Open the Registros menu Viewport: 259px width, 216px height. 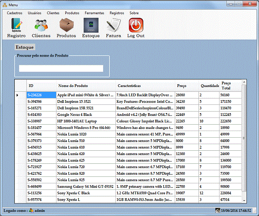117,13
